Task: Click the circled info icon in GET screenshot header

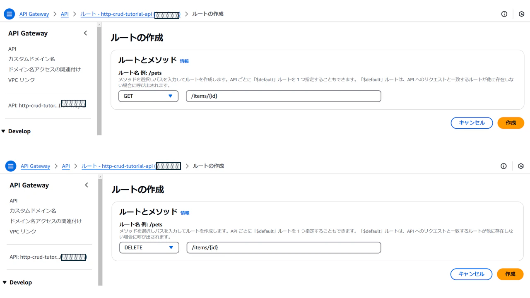Action: pos(504,14)
